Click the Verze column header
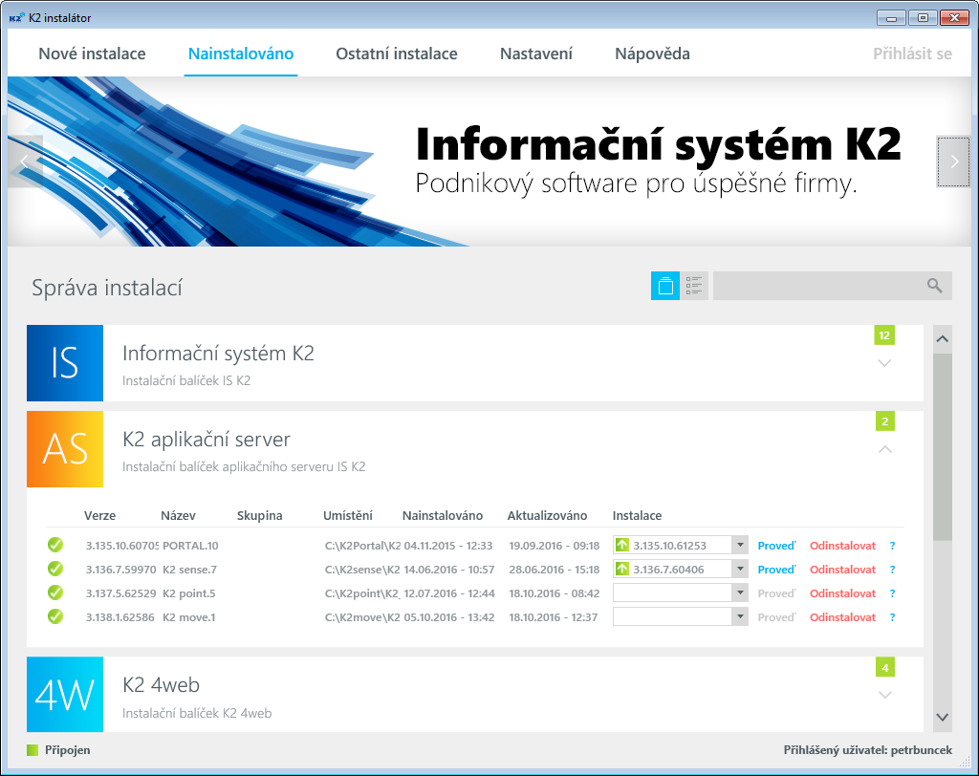The width and height of the screenshot is (979, 776). 99,516
